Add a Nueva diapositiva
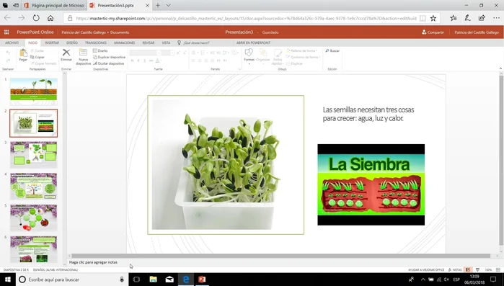 point(83,57)
